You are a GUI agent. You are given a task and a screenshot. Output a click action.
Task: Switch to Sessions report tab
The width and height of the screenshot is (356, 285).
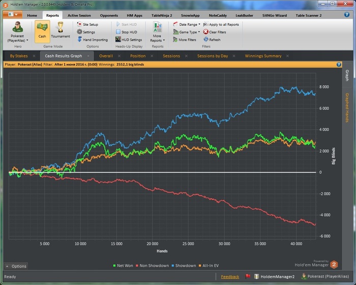click(x=171, y=56)
